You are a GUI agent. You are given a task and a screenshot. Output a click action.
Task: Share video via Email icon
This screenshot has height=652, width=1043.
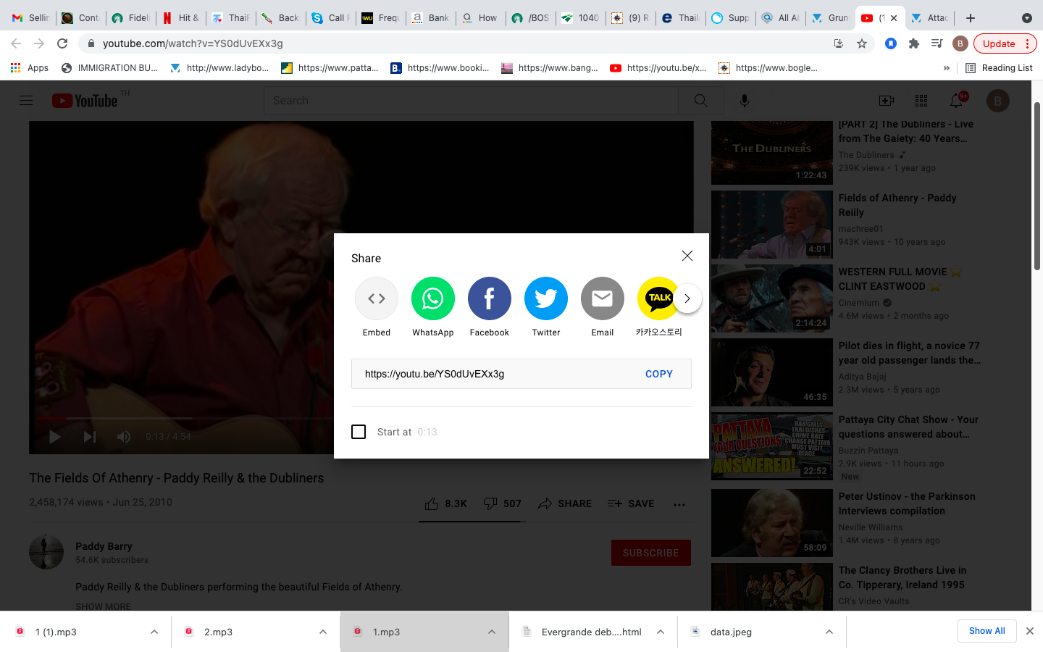pos(602,298)
